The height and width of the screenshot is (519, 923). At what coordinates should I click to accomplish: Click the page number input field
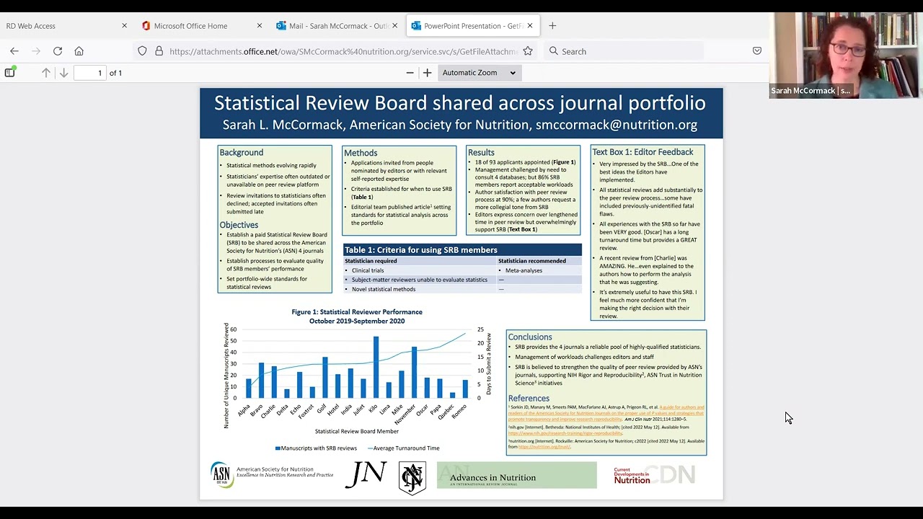click(x=90, y=73)
